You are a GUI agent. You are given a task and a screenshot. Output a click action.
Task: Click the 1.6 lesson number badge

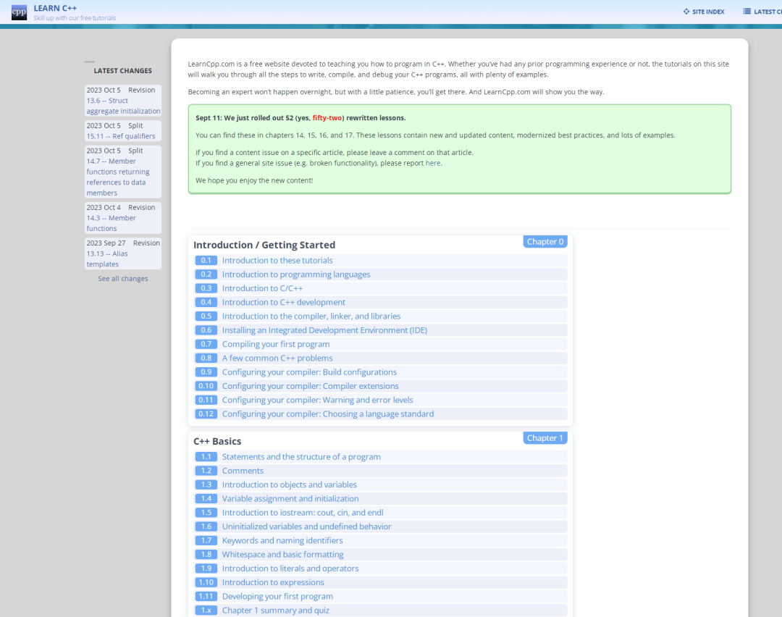[206, 526]
